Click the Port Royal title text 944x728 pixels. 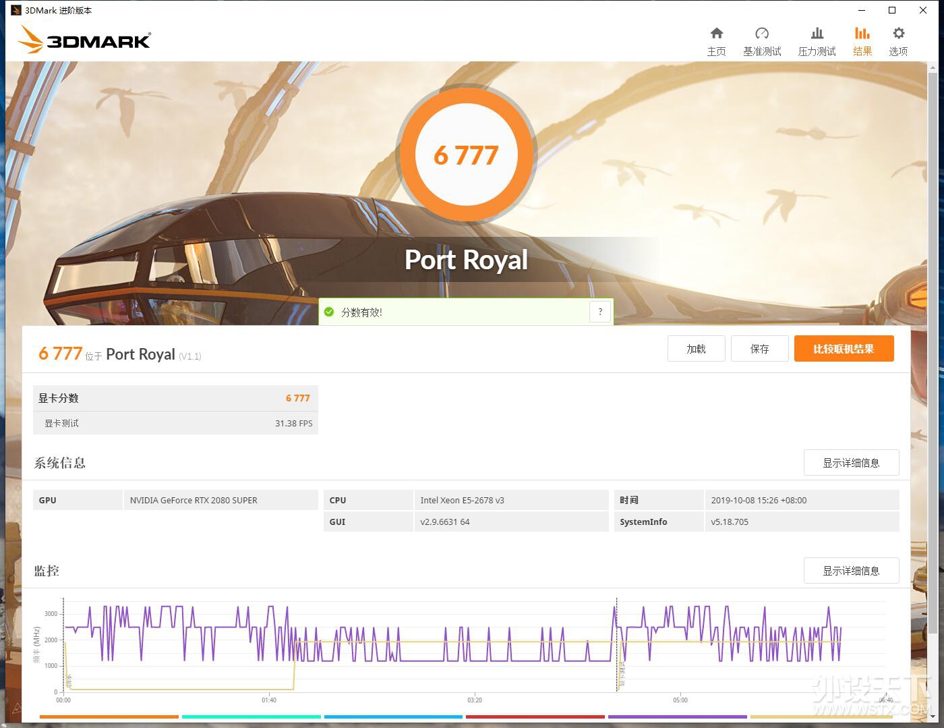(x=466, y=260)
